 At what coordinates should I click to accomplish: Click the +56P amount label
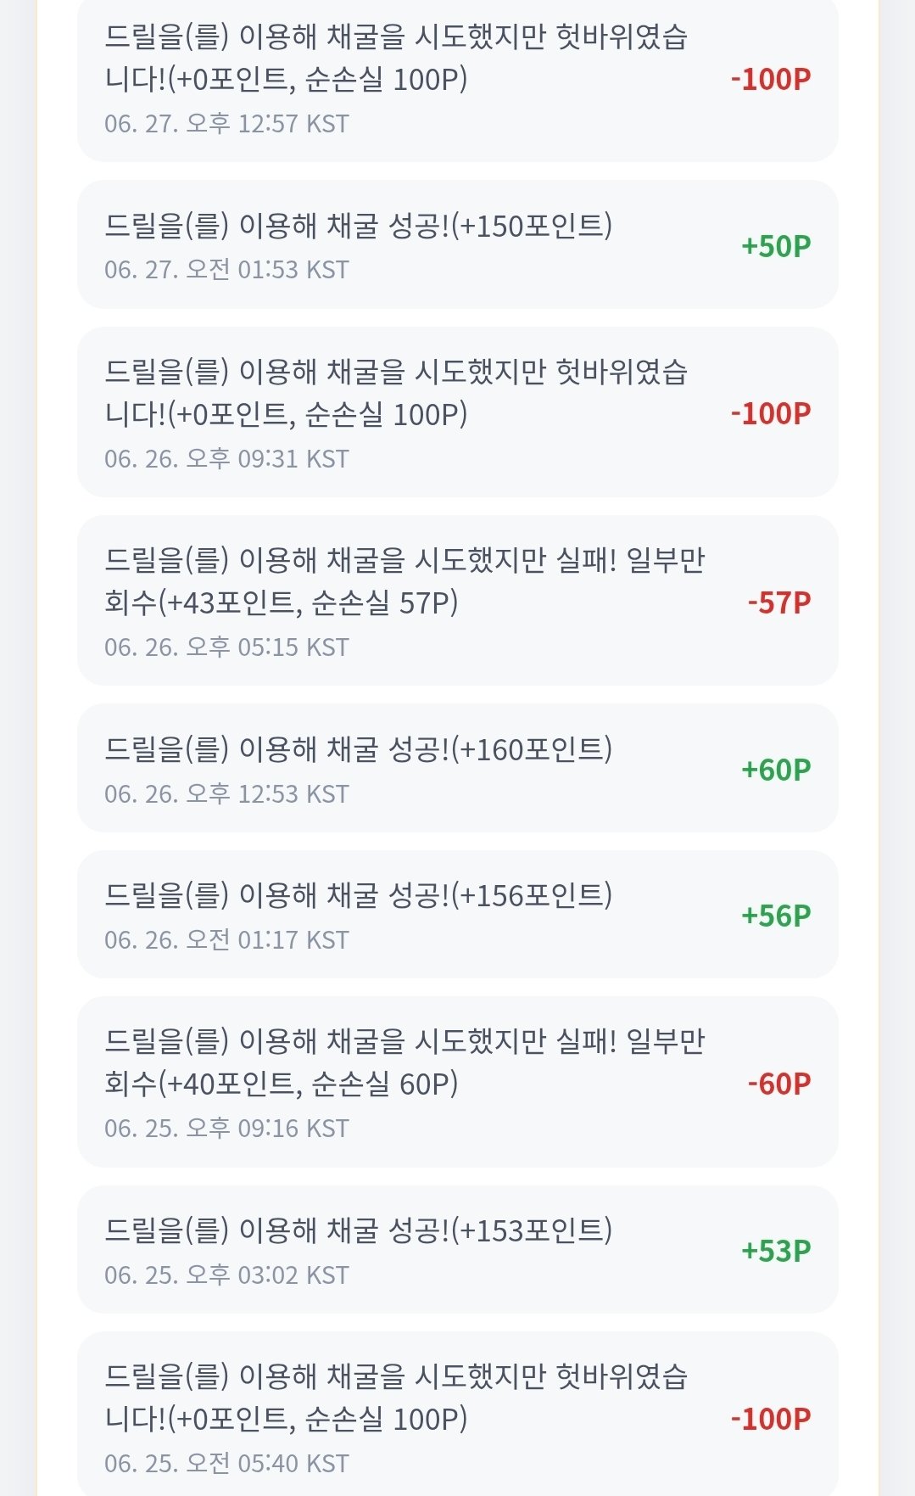coord(776,915)
